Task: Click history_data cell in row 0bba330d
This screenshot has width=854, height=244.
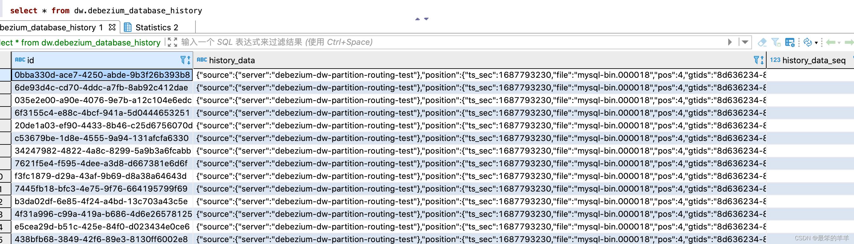Action: [480, 75]
